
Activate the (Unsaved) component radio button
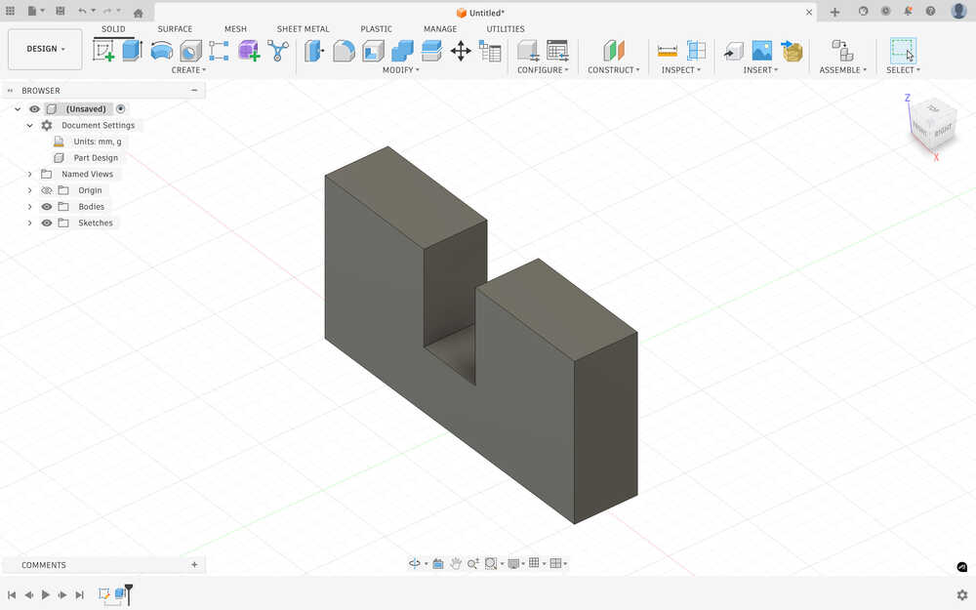121,109
